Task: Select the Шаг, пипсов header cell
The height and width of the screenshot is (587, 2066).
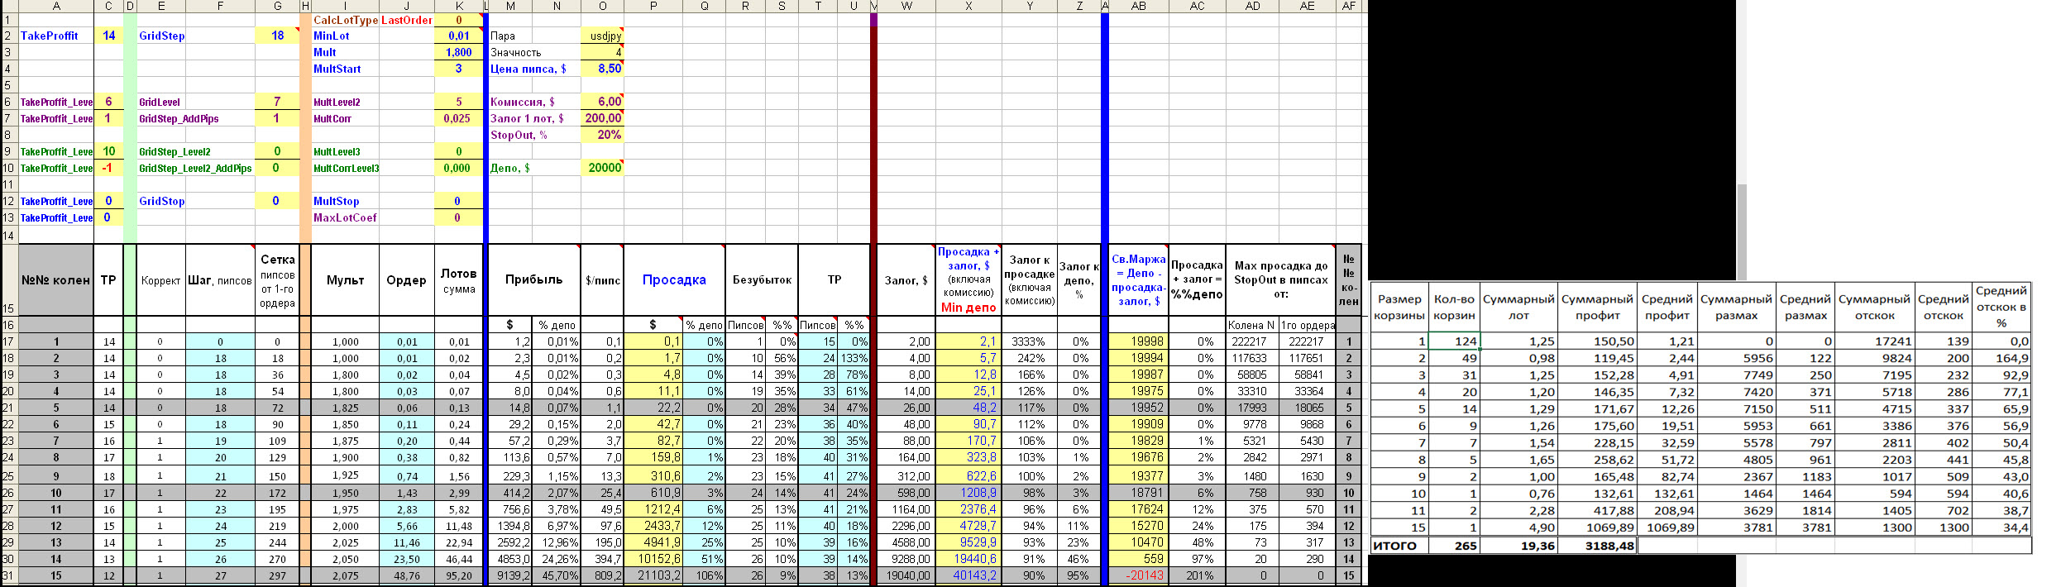Action: (220, 280)
